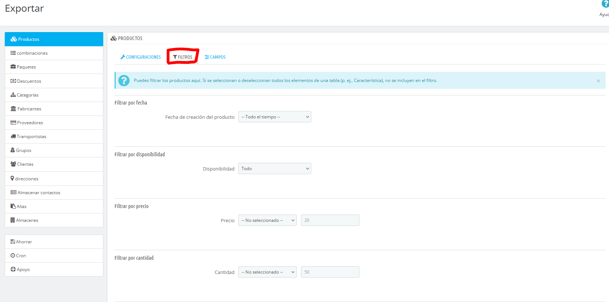Click the Cron clock item

tap(21, 256)
